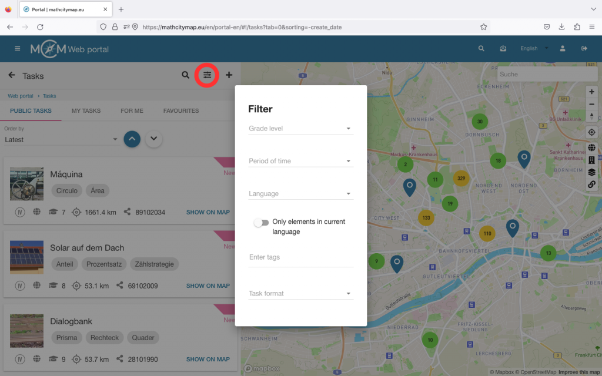Click the plus icon to add task
Image resolution: width=602 pixels, height=376 pixels.
click(229, 75)
